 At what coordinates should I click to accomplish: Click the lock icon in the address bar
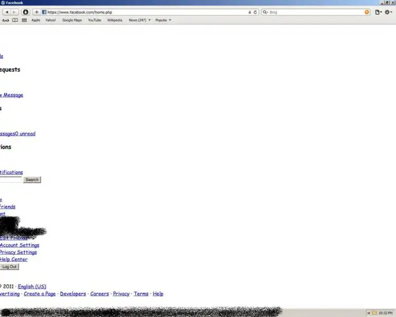tap(250, 12)
